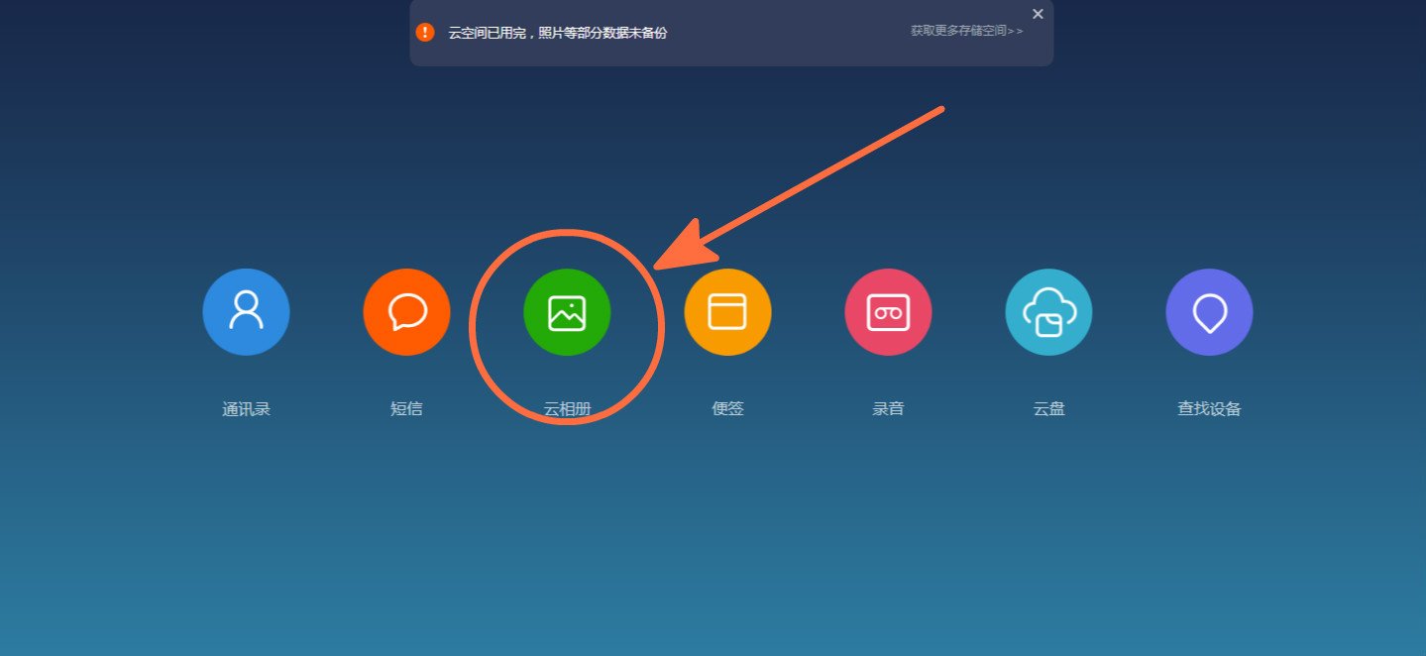Click the 录音 label under the recorder icon
The image size is (1426, 656).
(888, 407)
